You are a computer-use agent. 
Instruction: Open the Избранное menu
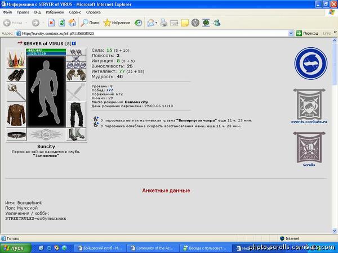55,12
